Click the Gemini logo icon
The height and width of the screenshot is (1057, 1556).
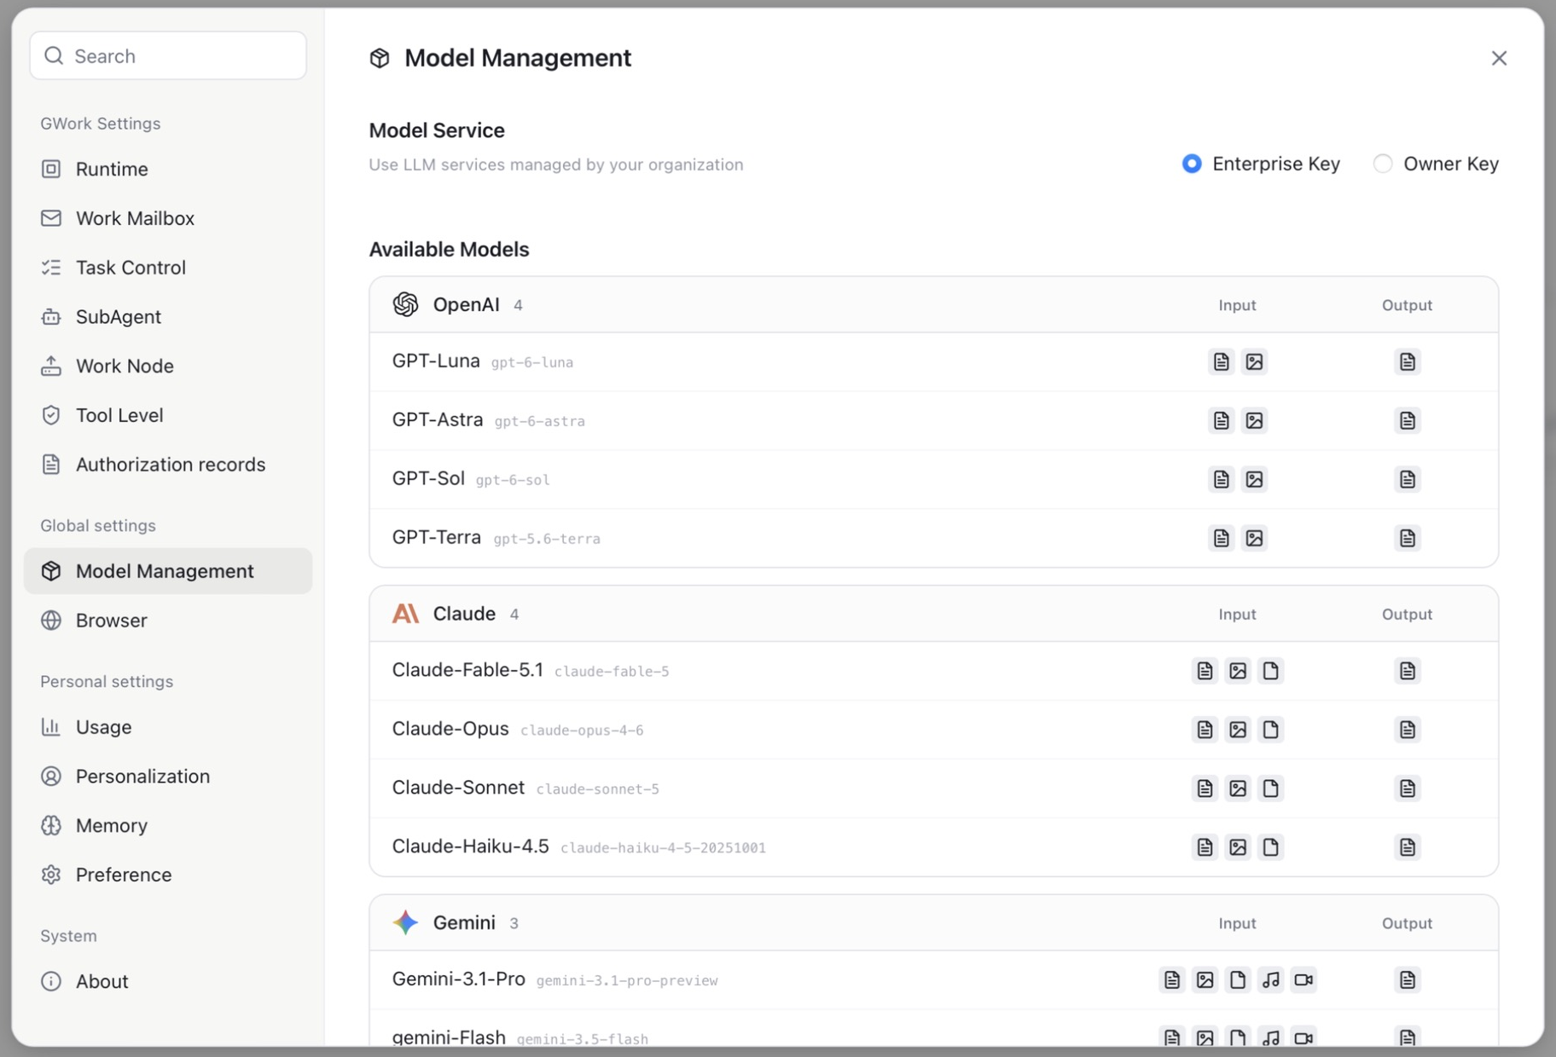[405, 922]
